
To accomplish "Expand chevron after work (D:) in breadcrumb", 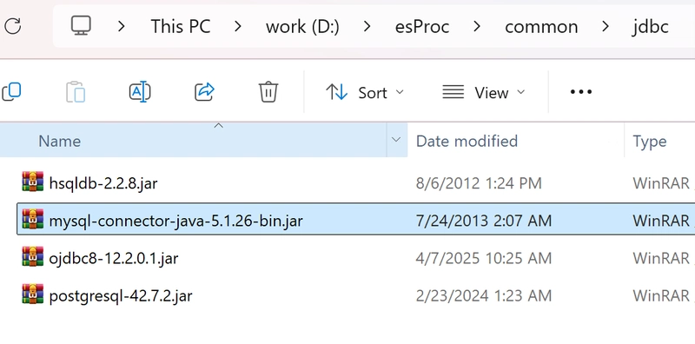I will point(367,27).
